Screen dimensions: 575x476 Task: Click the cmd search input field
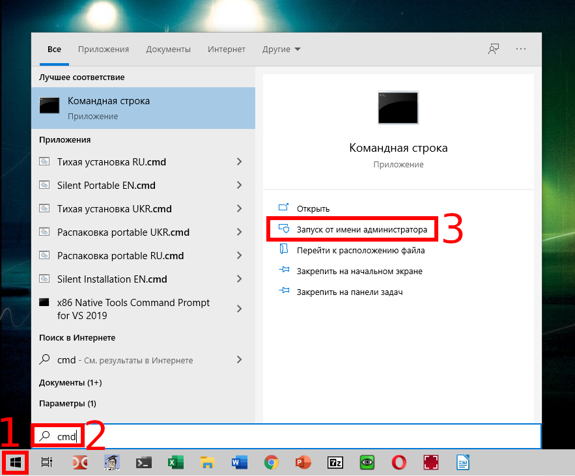[x=287, y=436]
